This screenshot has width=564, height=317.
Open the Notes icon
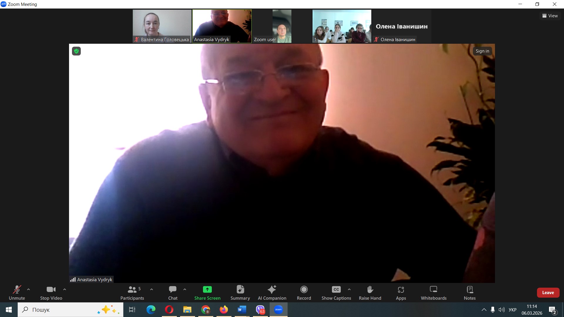tap(469, 290)
